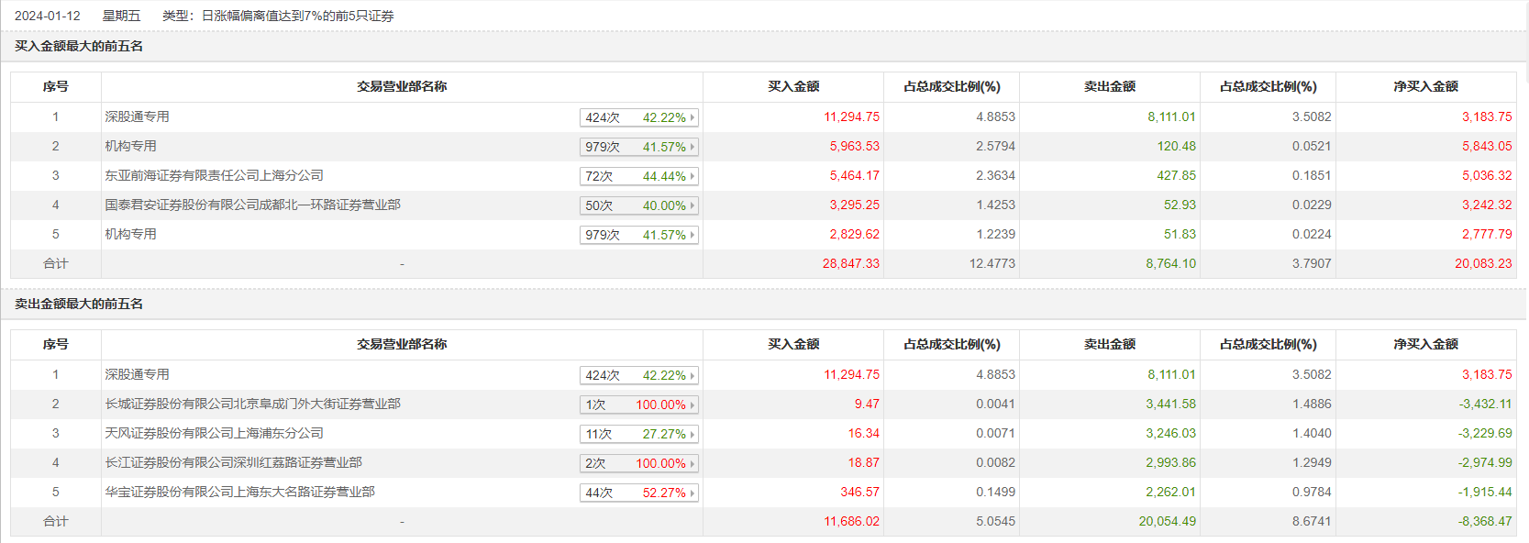Click 深股通专用 in the 卖出金额最大 table
1529x543 pixels.
click(137, 374)
